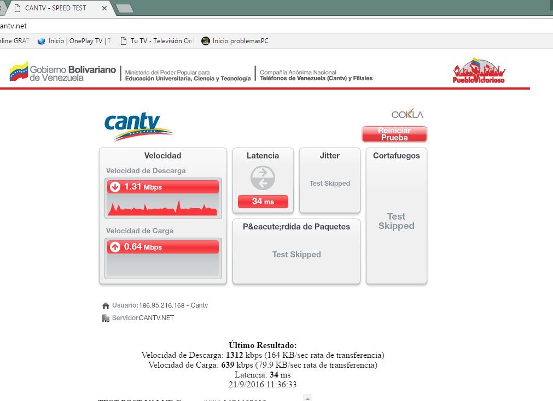Click the 34 ms latency value
The image size is (553, 401).
[x=263, y=202]
